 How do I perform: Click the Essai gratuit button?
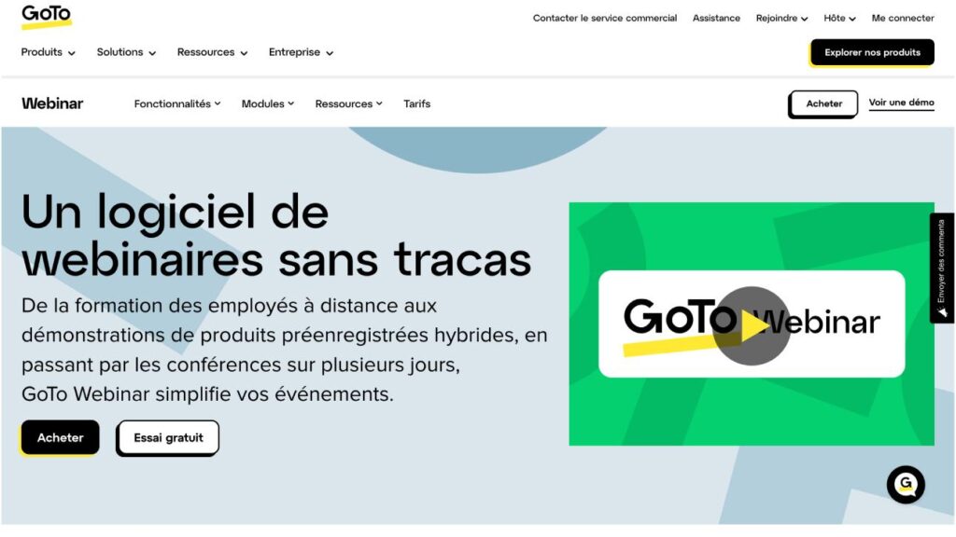[x=168, y=437]
